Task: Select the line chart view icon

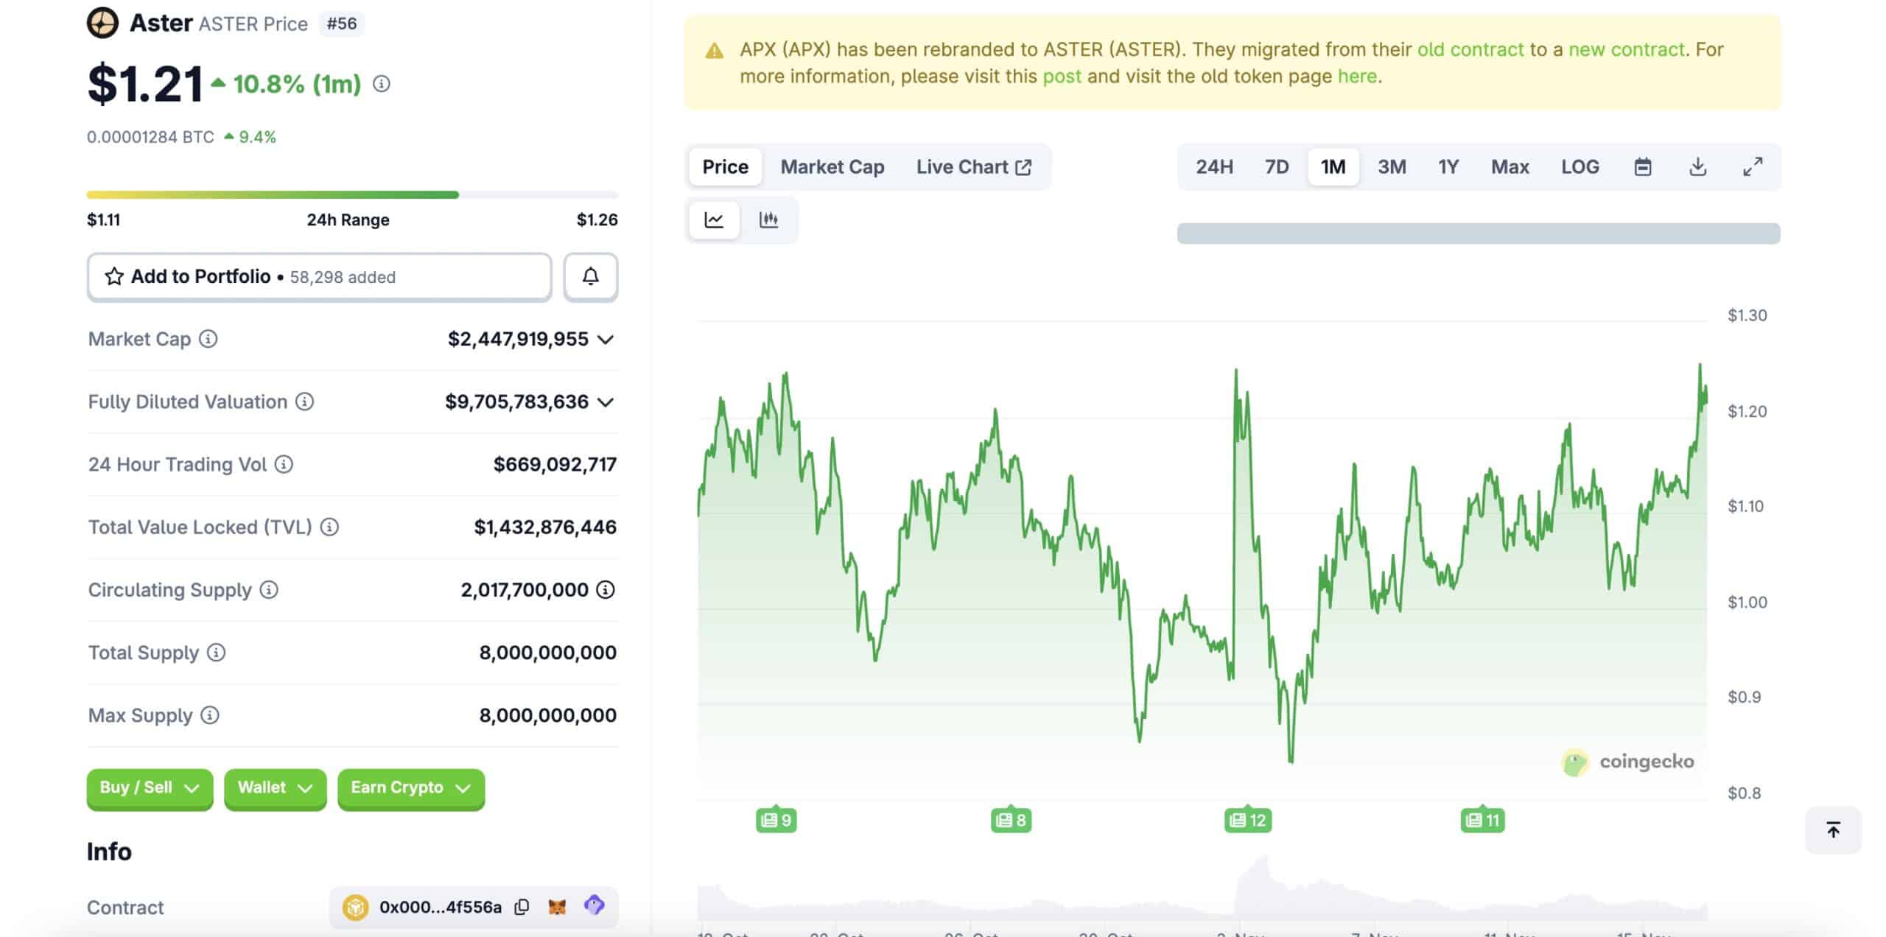Action: [x=713, y=219]
